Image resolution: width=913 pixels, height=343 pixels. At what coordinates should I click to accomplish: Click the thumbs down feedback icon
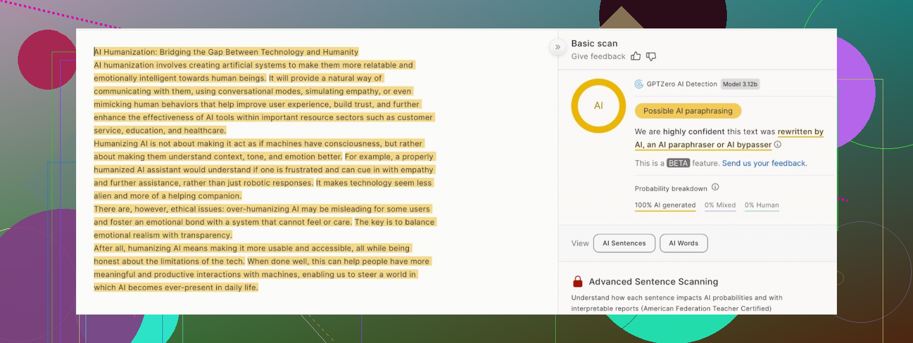[651, 56]
